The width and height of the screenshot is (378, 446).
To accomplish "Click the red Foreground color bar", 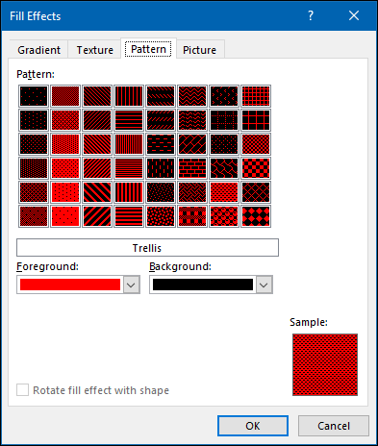I will coord(70,285).
